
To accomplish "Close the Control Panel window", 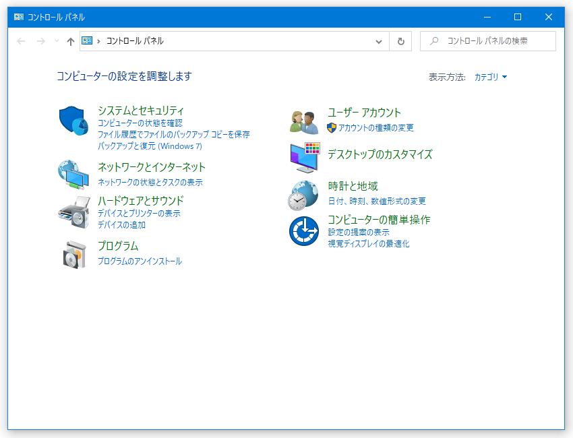I will [x=549, y=17].
